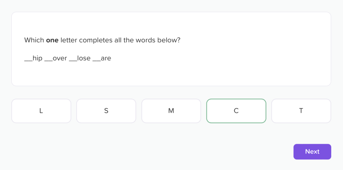The width and height of the screenshot is (343, 170).
Task: Select the highlighted C option
Action: pos(236,111)
